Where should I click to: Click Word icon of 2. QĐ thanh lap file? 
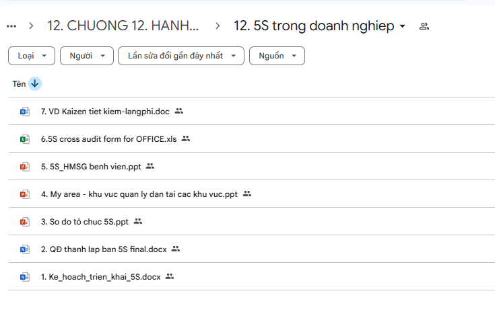25,249
